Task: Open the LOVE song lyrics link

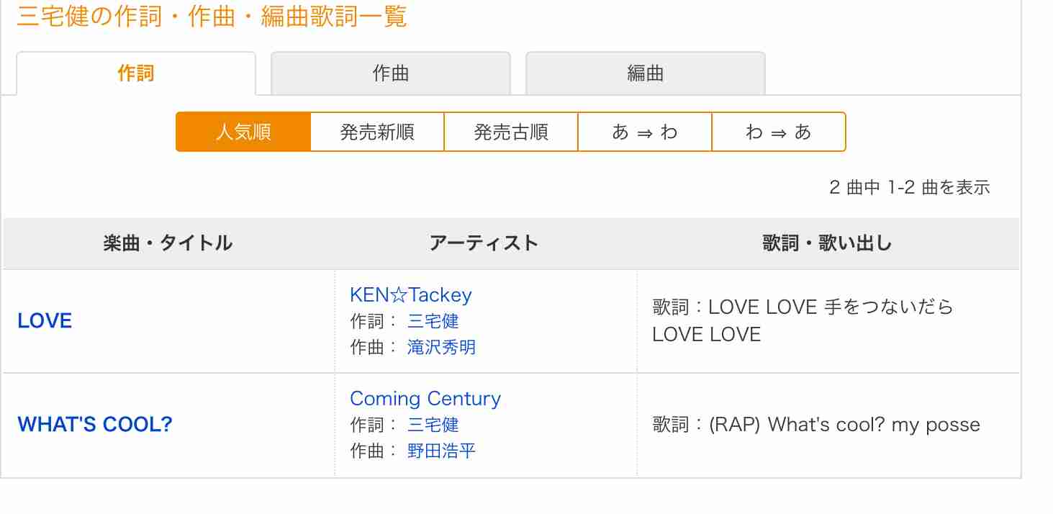Action: click(45, 321)
